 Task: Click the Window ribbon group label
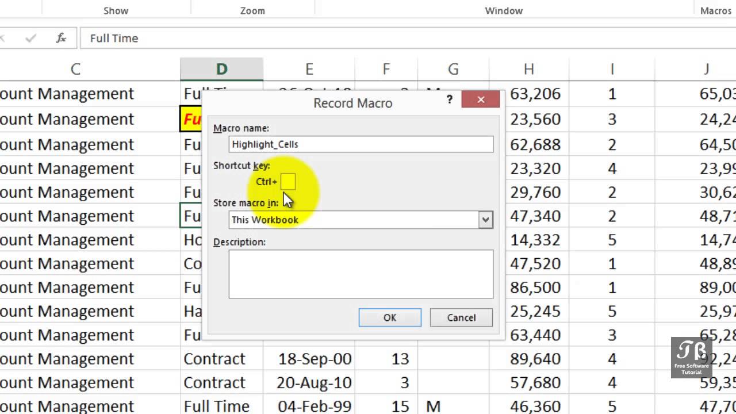pos(504,11)
